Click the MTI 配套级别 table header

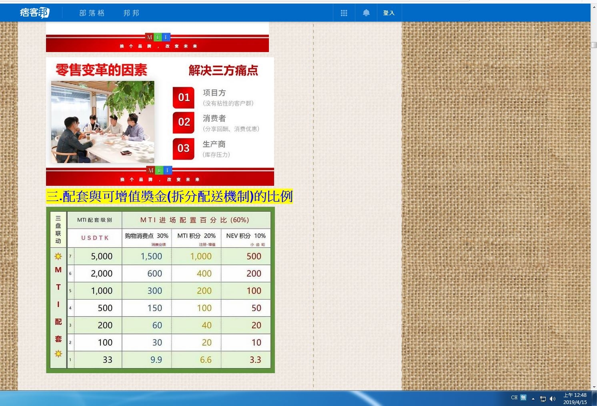point(94,220)
